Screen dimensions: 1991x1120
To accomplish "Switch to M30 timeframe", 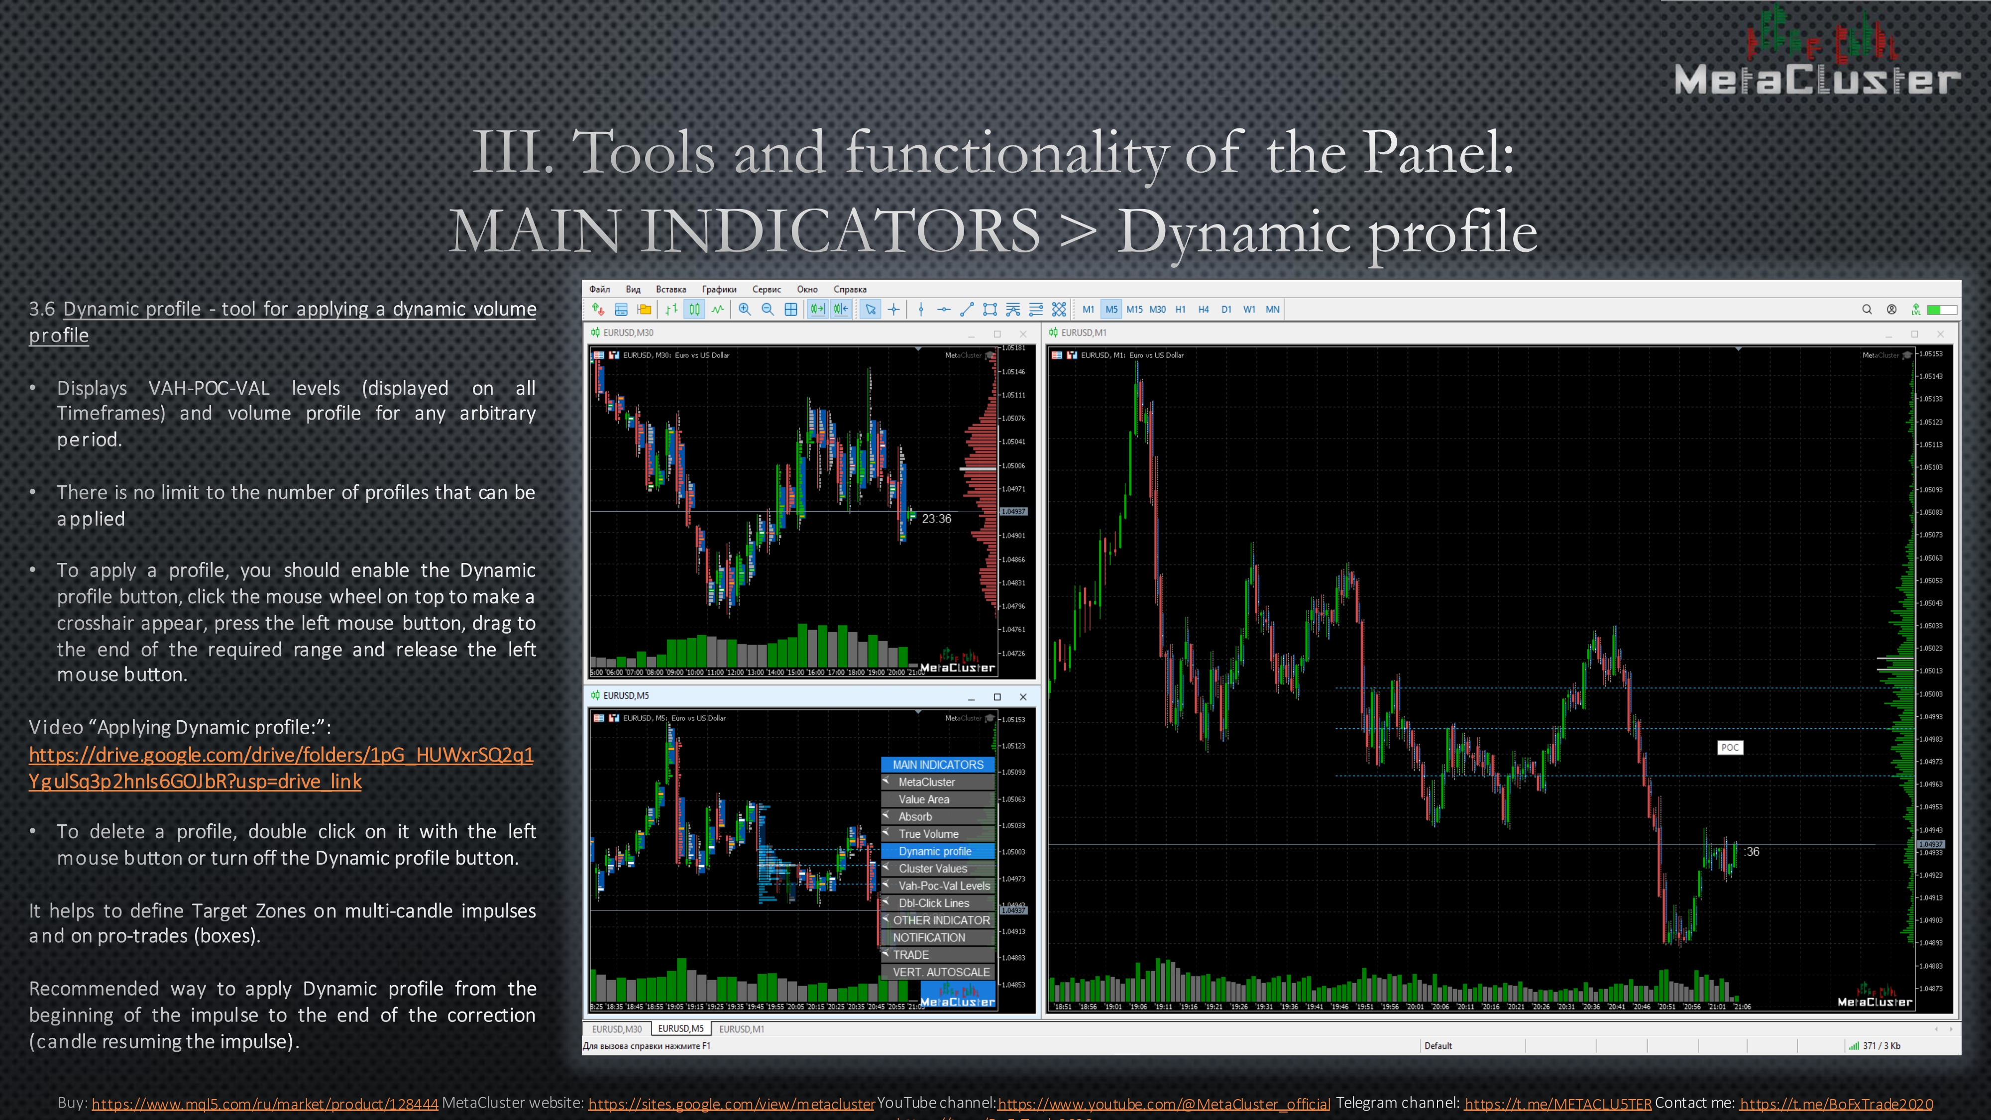I will tap(1158, 309).
